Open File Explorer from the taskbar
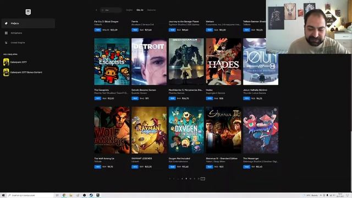This screenshot has height=198, width=352. coord(71,195)
